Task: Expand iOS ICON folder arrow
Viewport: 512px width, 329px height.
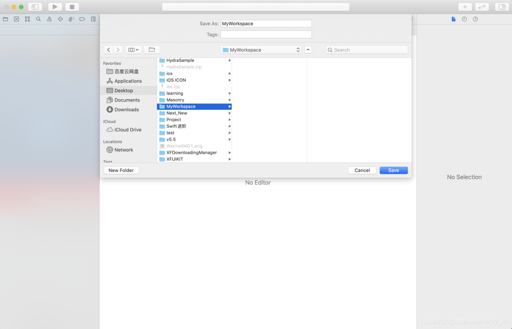Action: (x=230, y=80)
